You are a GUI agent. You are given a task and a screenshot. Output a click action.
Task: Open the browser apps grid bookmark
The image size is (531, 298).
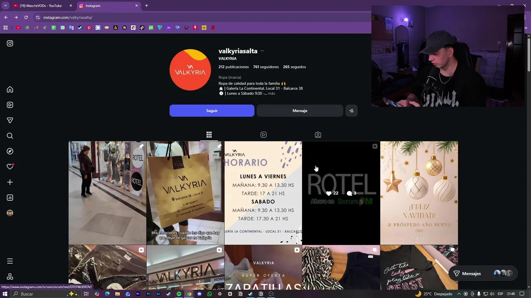pos(5,28)
